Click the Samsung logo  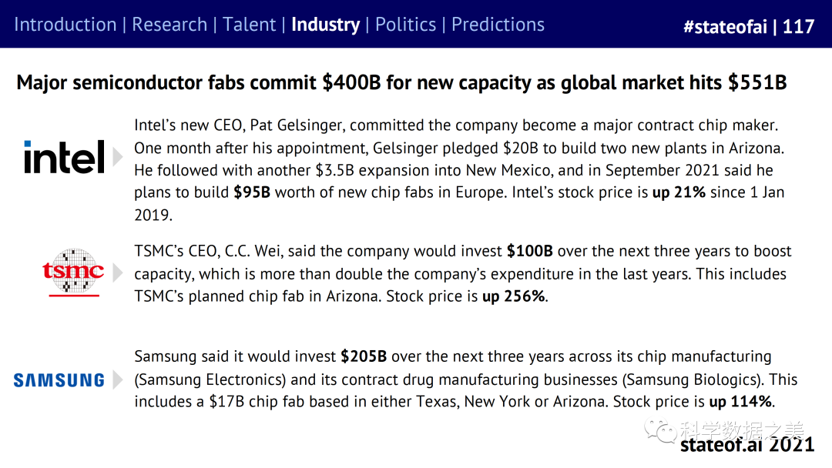59,379
